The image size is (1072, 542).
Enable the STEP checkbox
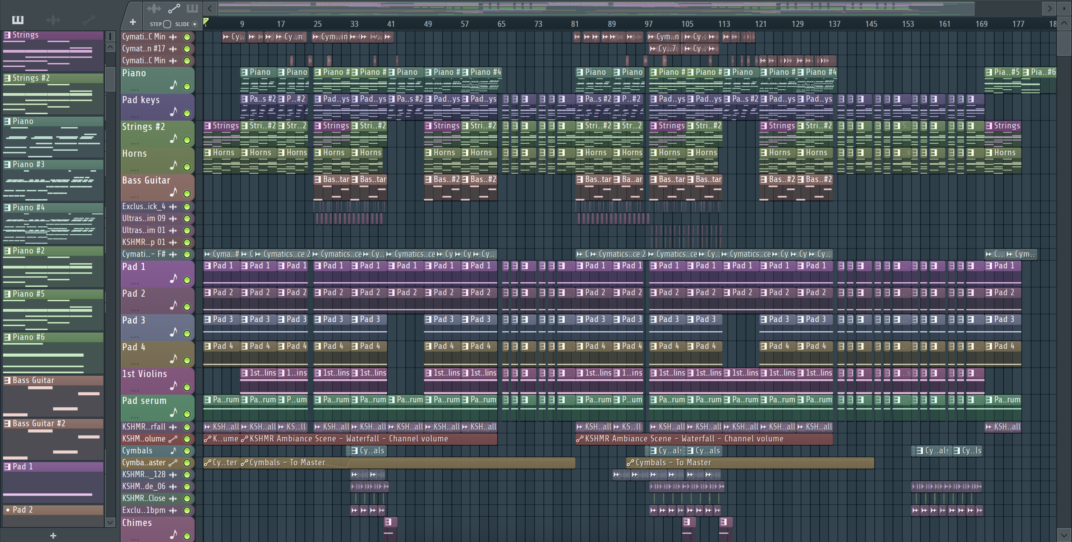pos(167,24)
